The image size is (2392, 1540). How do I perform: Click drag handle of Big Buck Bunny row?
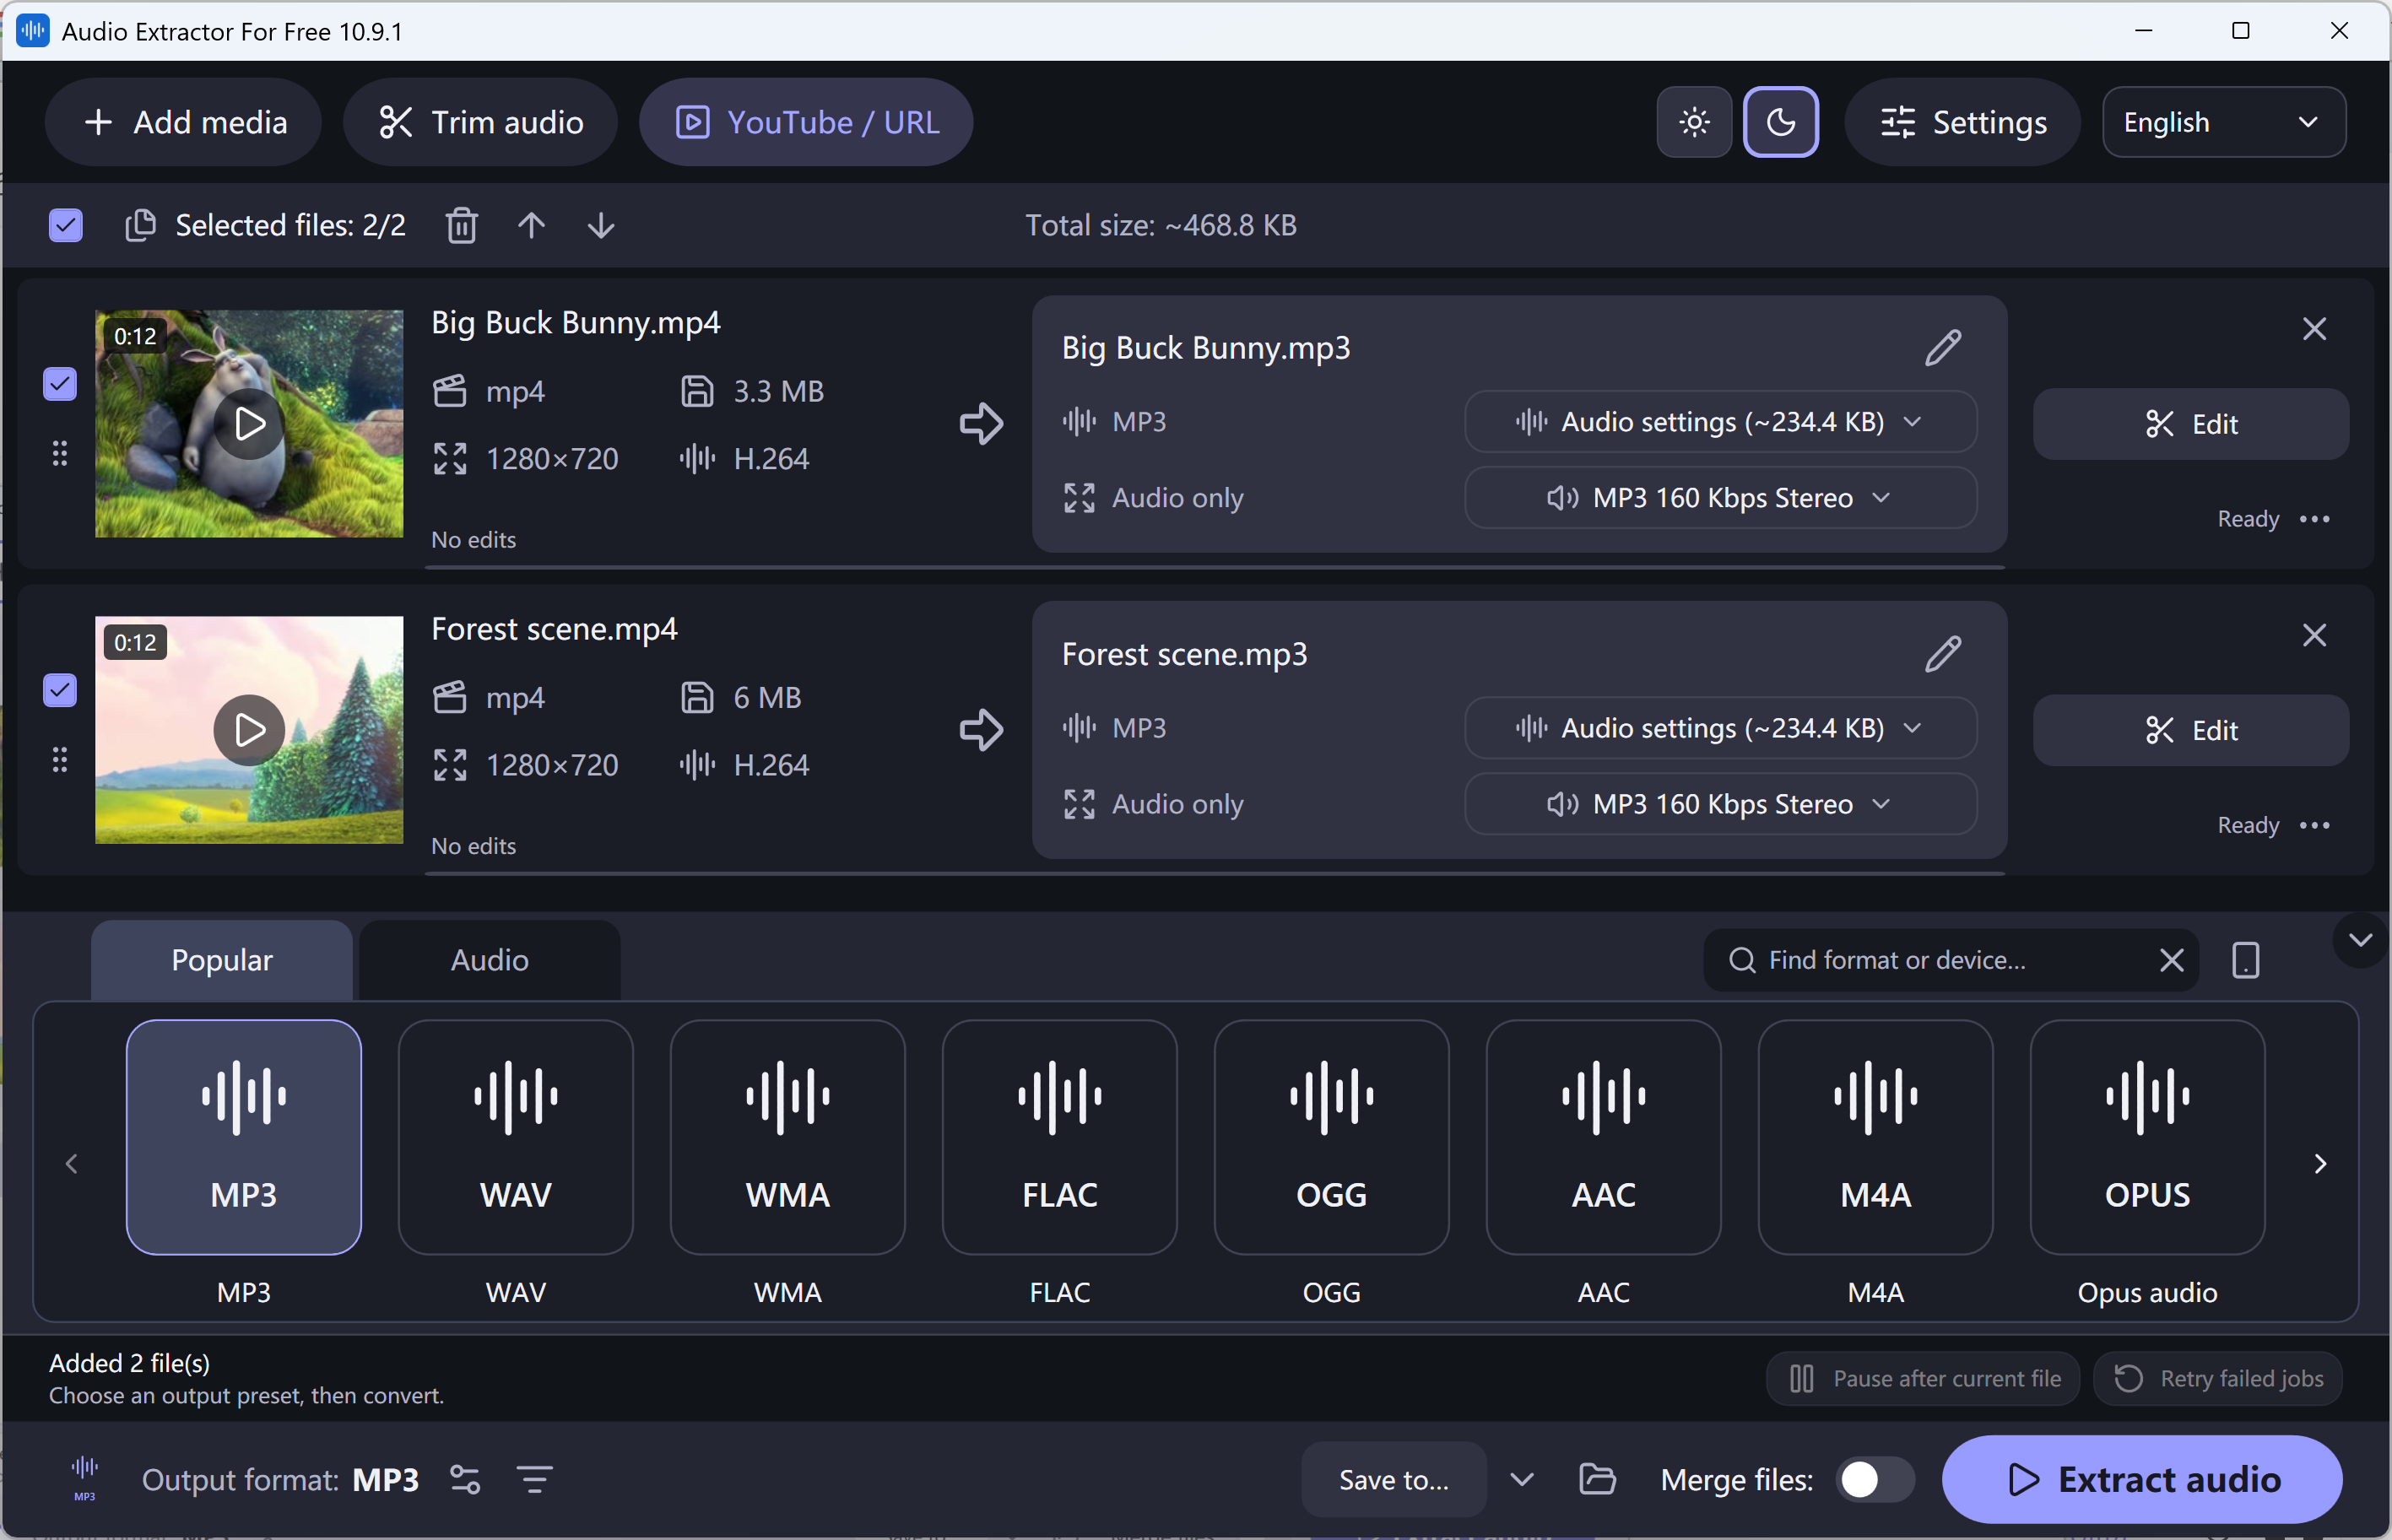(60, 453)
